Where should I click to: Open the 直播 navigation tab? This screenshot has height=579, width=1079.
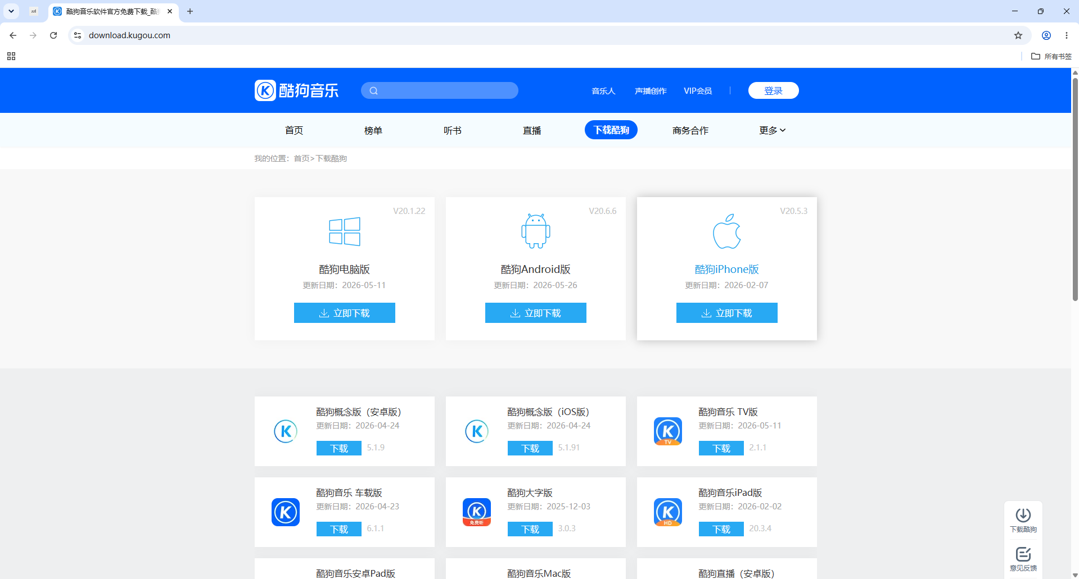coord(532,130)
